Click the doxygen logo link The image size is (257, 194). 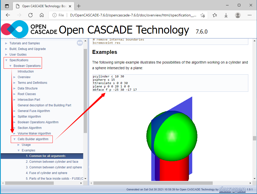coord(232,190)
